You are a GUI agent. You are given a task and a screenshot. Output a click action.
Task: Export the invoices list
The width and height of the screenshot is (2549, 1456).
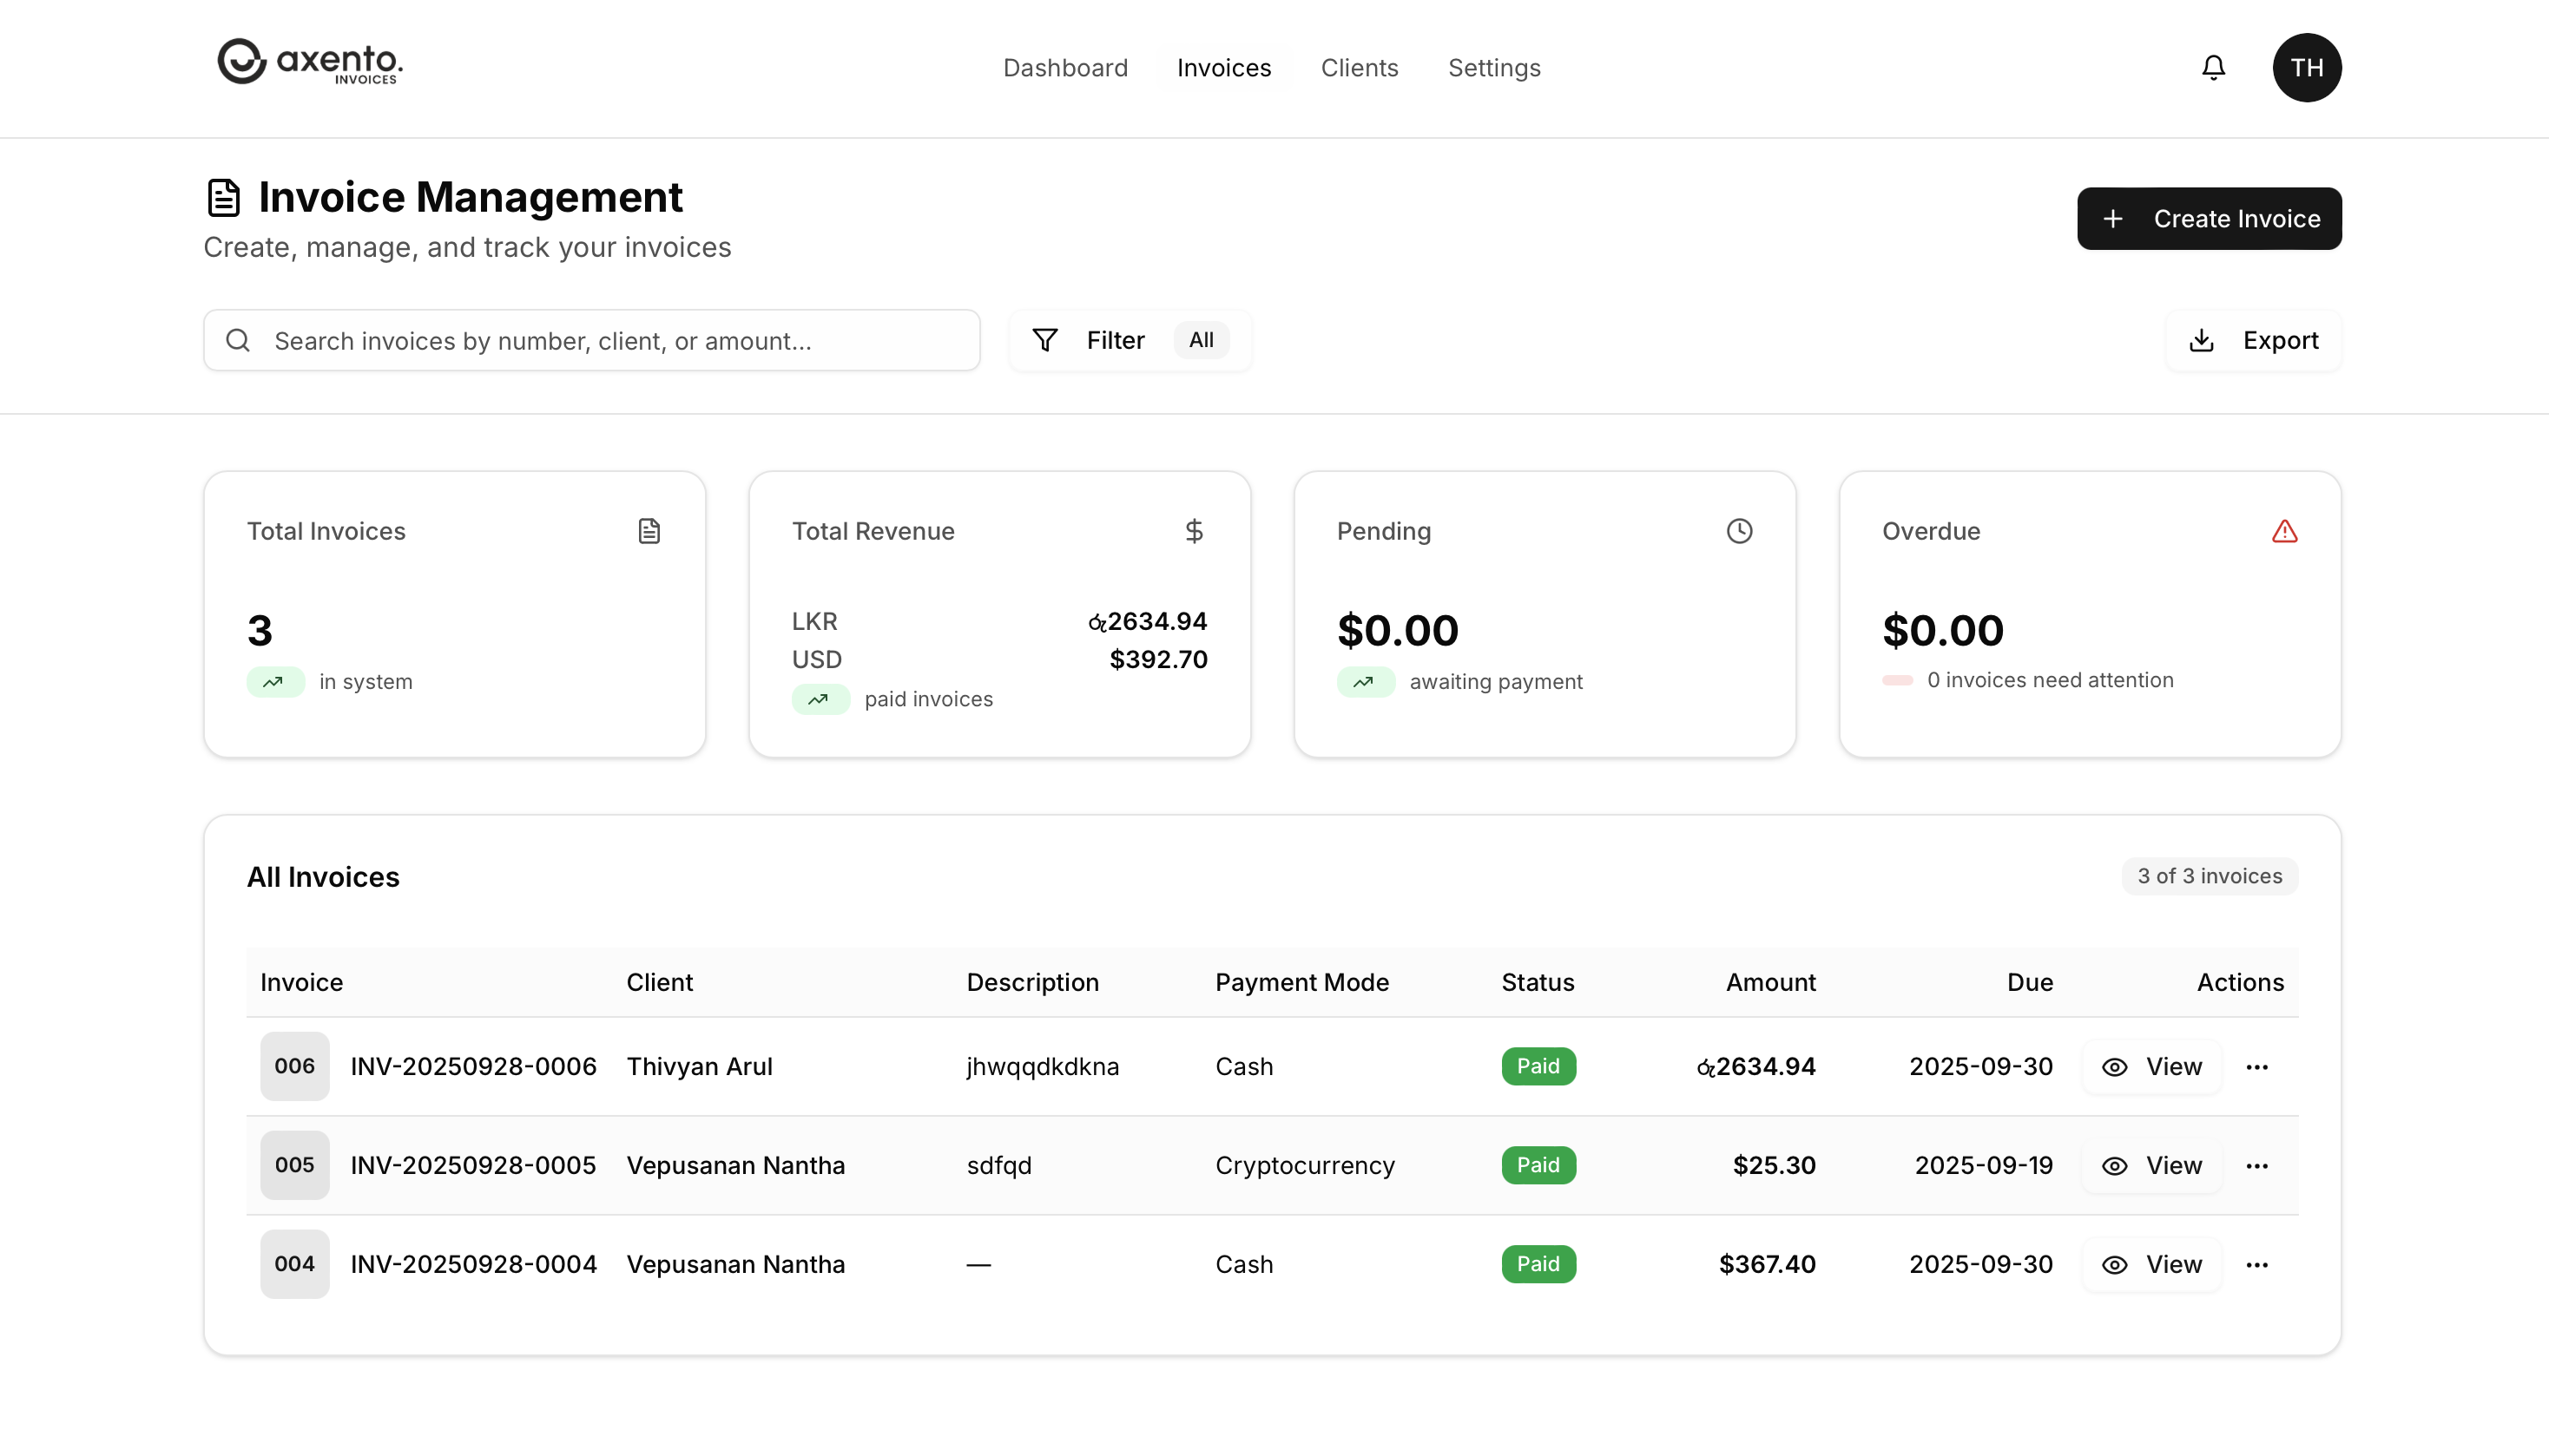[2253, 340]
